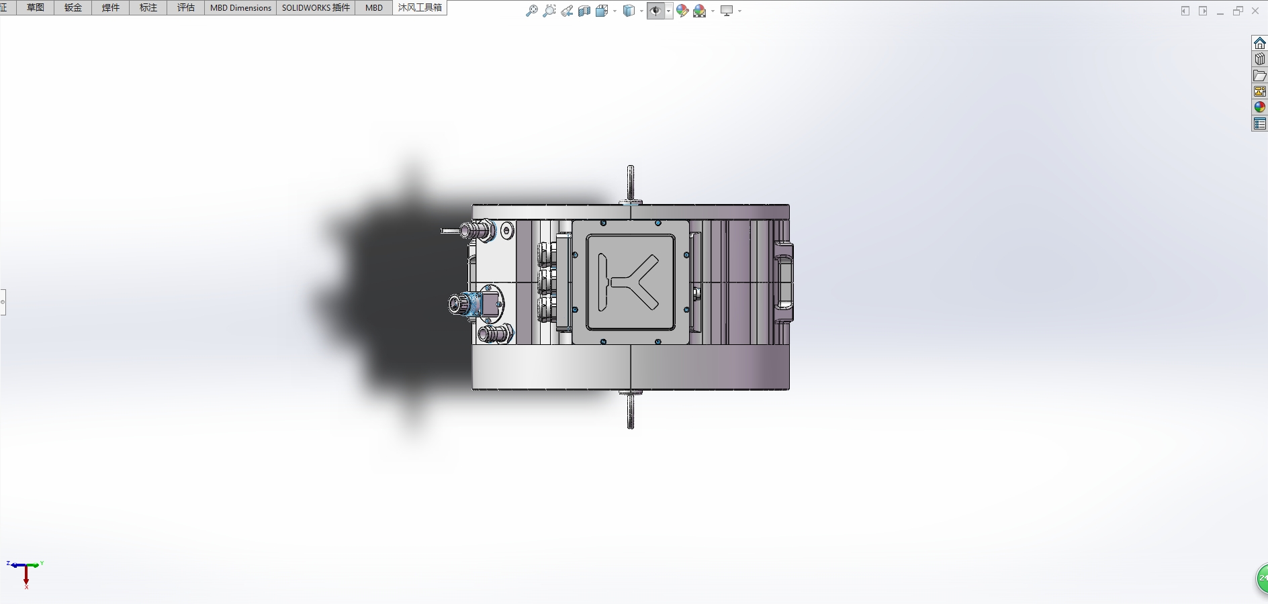The width and height of the screenshot is (1268, 604).
Task: Click the left panel splitter handle
Action: (x=3, y=302)
